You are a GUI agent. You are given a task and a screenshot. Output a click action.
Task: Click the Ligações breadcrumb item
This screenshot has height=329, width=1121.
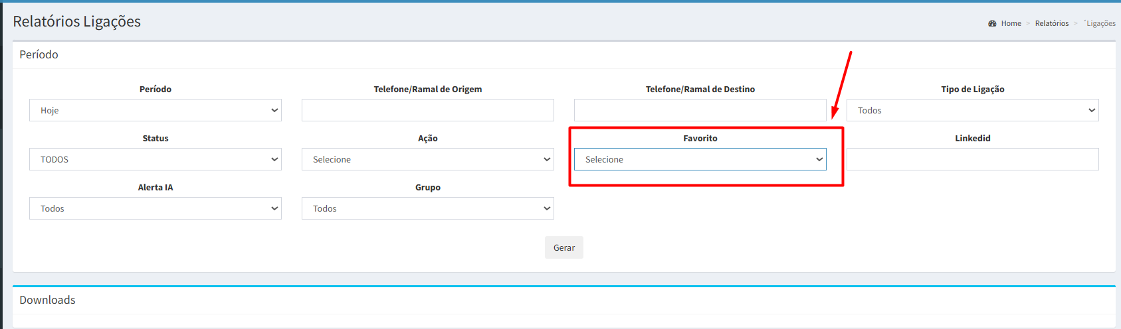pyautogui.click(x=1100, y=23)
